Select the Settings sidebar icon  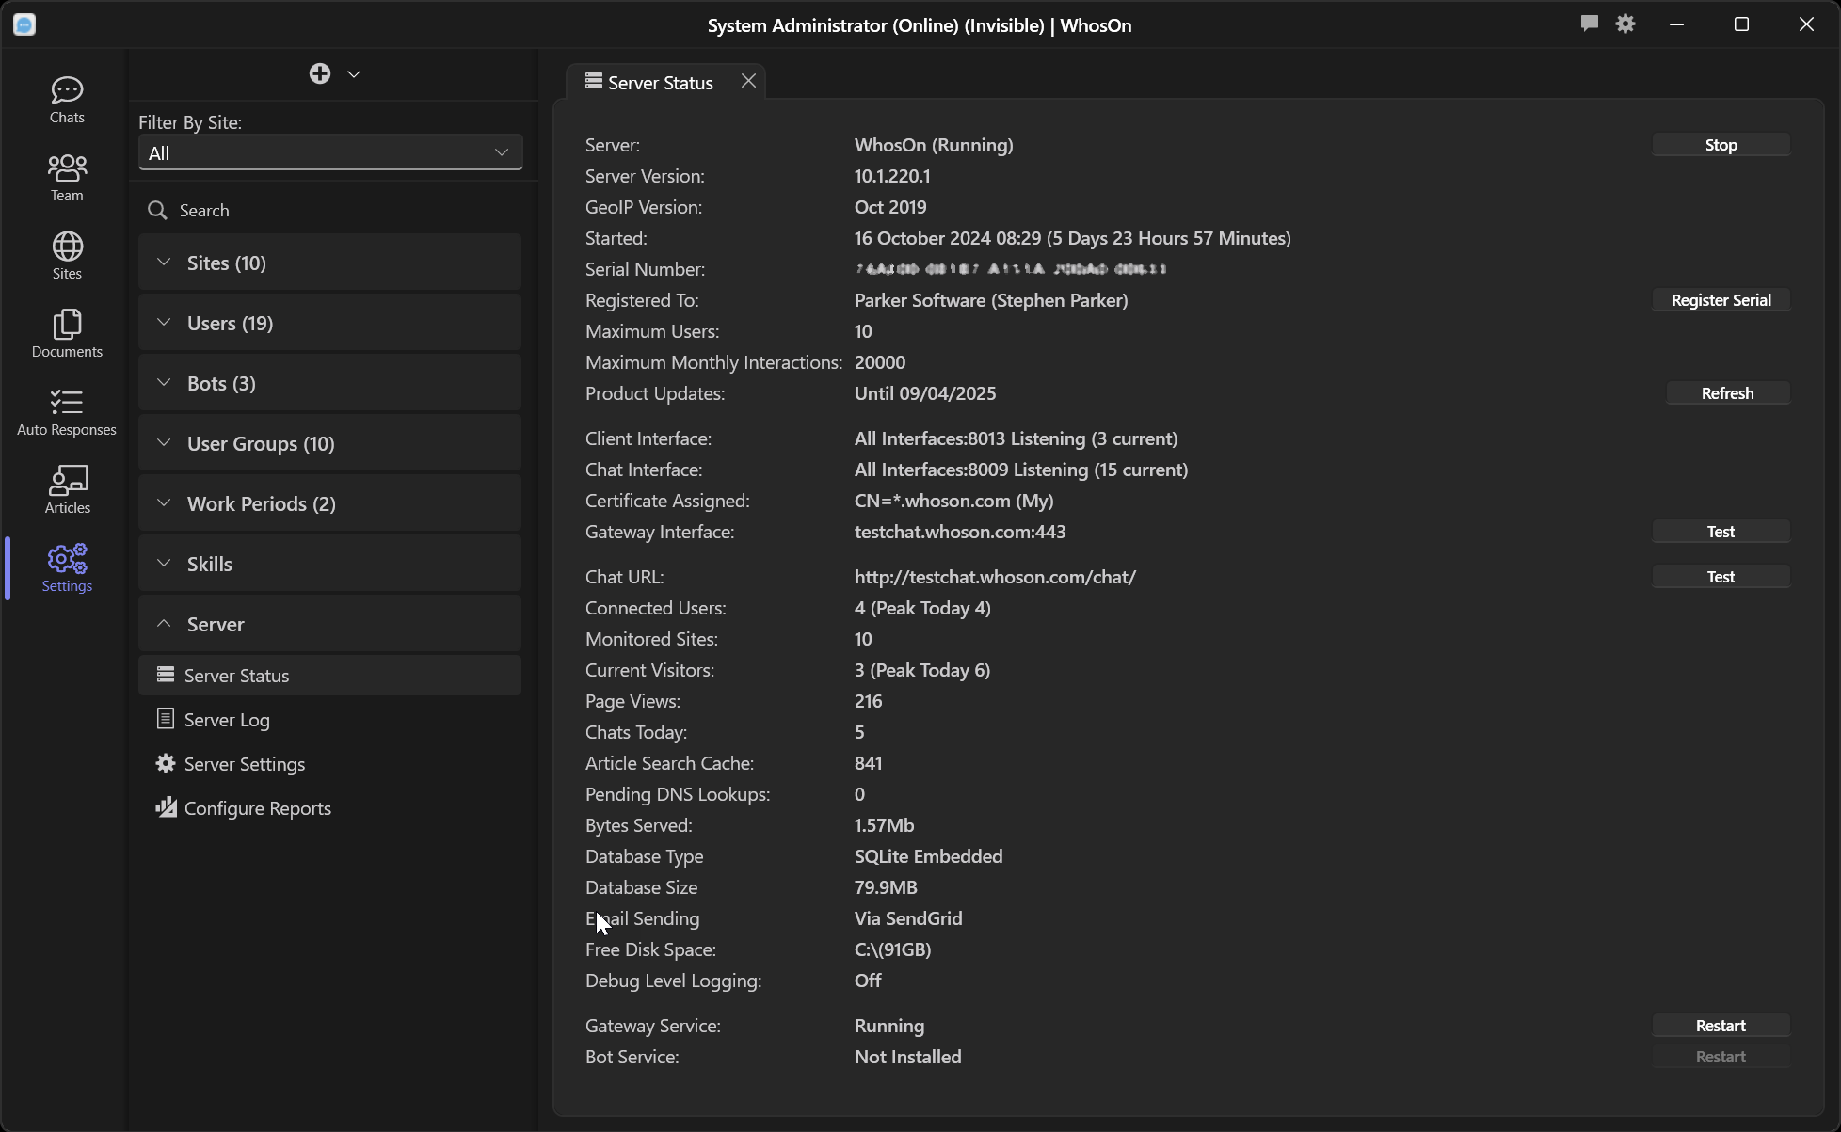click(x=67, y=568)
